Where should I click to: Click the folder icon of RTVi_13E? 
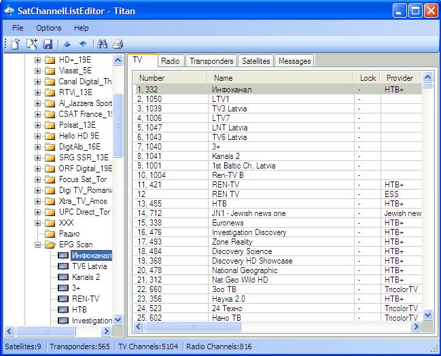click(50, 92)
